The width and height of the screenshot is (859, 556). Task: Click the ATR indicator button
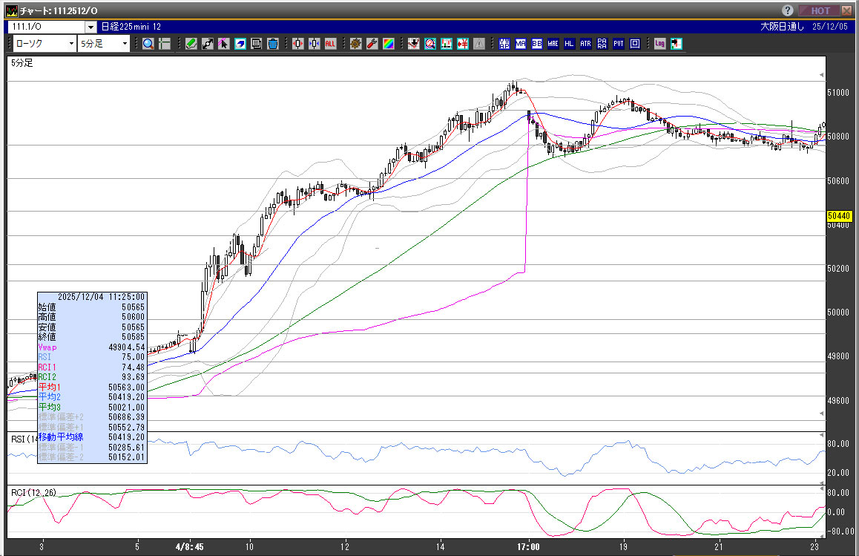586,44
